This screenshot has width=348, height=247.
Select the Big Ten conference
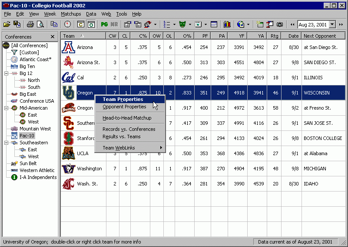coord(27,66)
